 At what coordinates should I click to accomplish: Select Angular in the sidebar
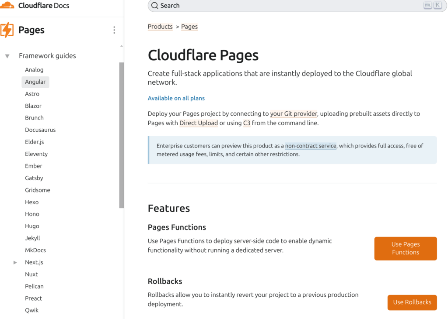point(35,82)
